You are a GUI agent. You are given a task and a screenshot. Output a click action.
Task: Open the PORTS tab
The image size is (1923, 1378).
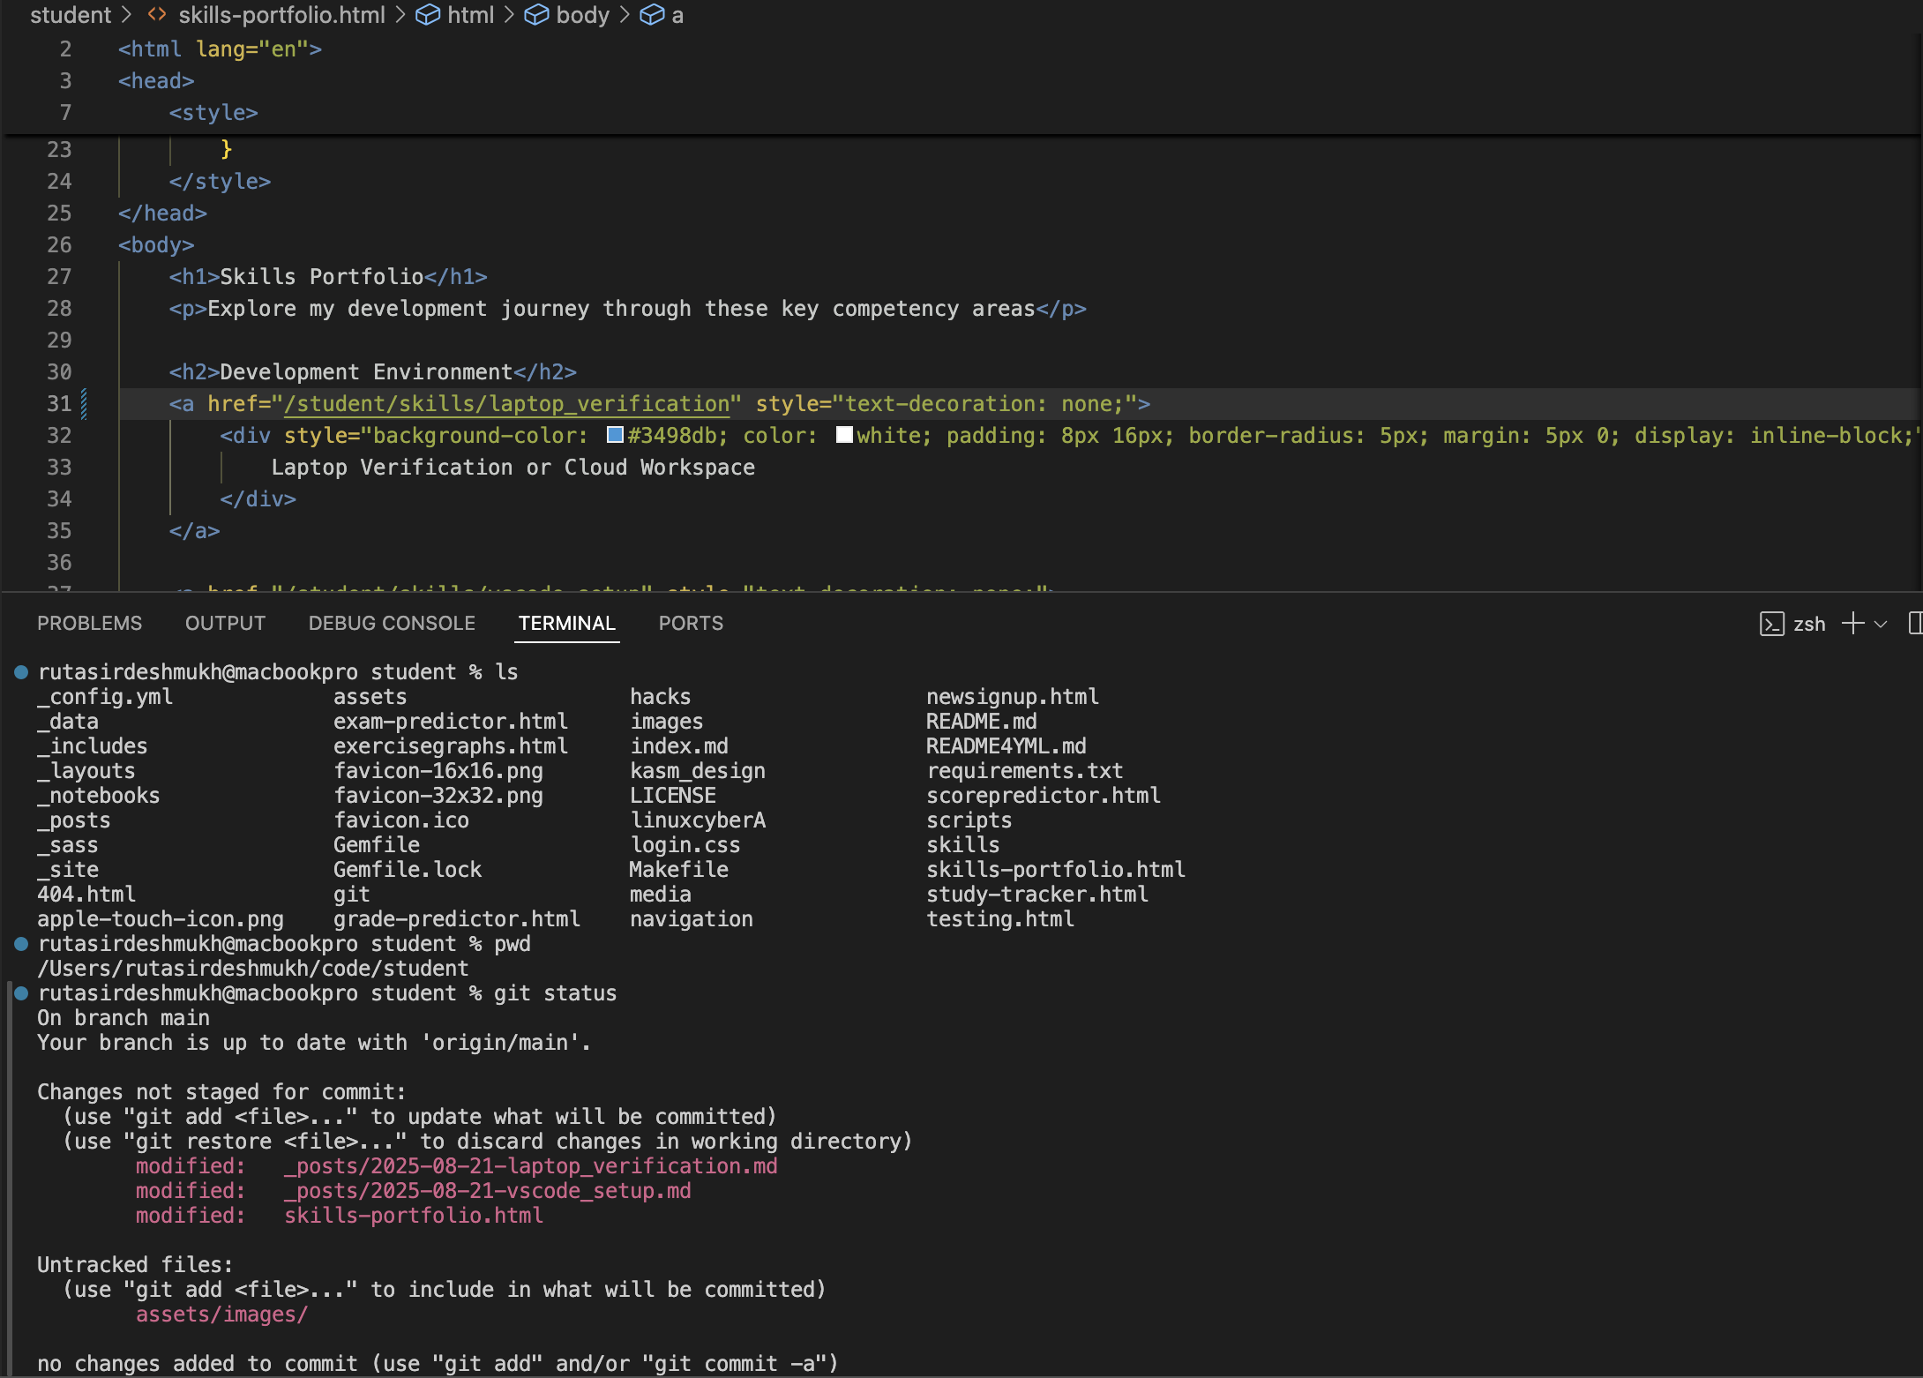(691, 624)
